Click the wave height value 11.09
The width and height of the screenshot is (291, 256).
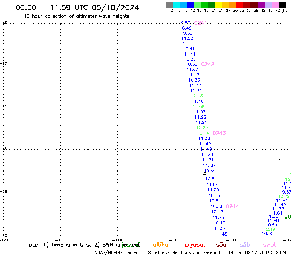214,190
